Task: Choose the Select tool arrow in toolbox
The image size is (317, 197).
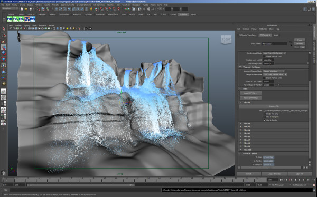Action: point(4,28)
